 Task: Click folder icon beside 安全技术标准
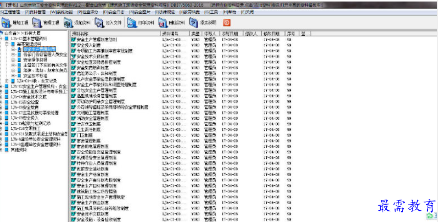pos(19,76)
